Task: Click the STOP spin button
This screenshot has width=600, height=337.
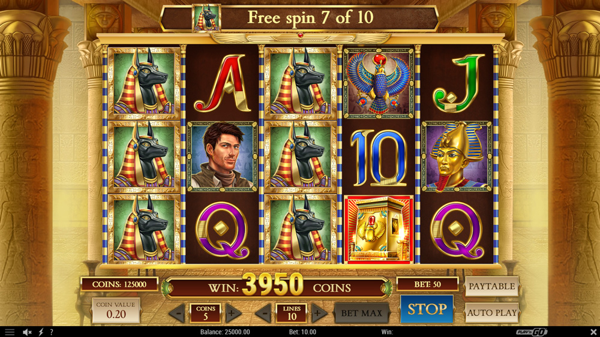Action: point(427,309)
